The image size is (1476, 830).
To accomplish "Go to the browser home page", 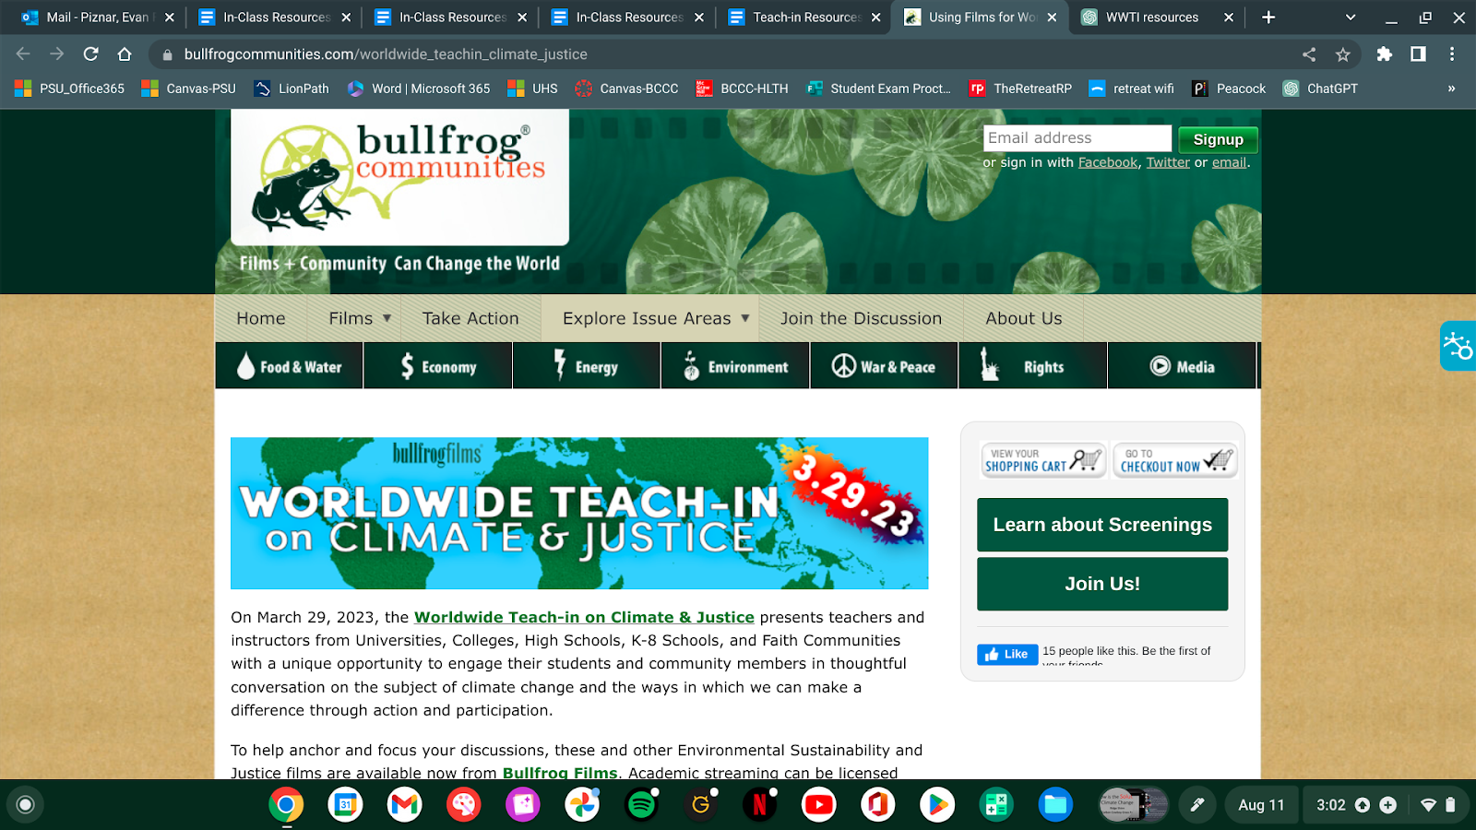I will pos(125,54).
